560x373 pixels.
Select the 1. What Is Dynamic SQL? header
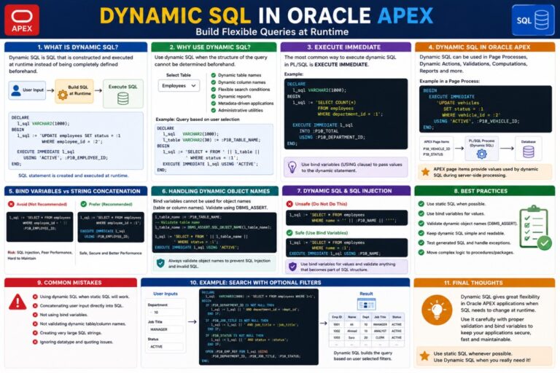pos(76,47)
